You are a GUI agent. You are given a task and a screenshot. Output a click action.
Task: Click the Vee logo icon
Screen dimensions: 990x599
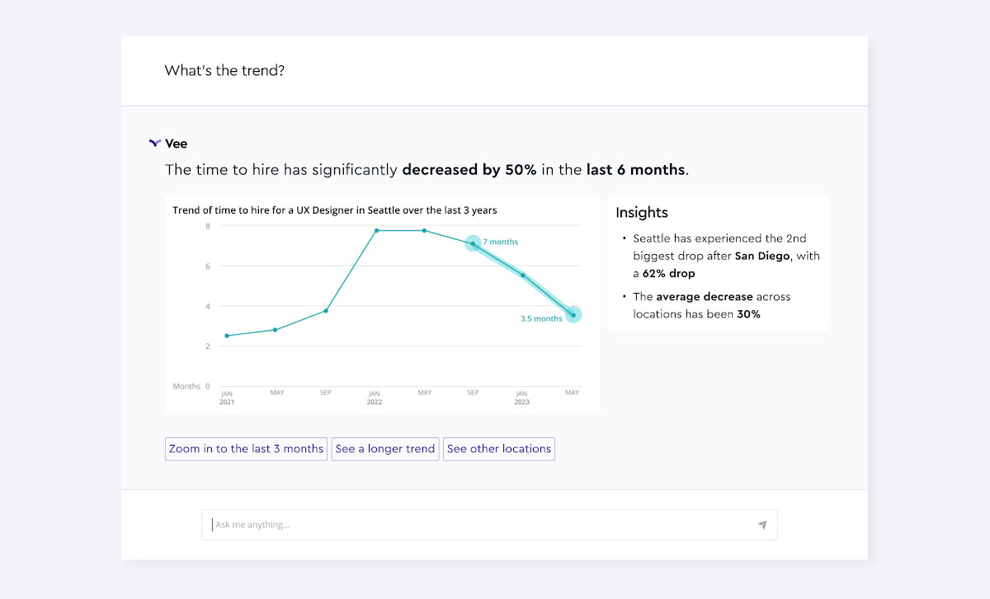tap(154, 144)
